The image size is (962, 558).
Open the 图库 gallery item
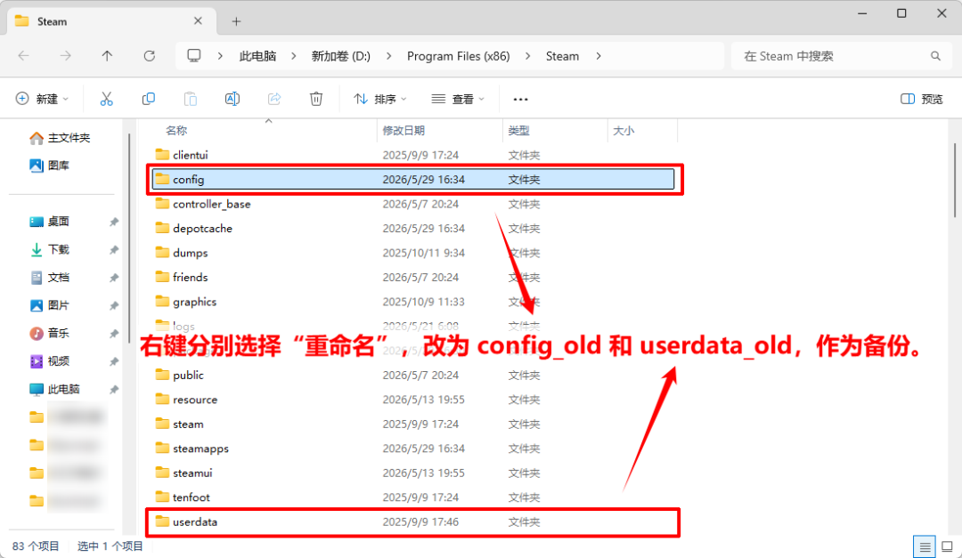(50, 166)
